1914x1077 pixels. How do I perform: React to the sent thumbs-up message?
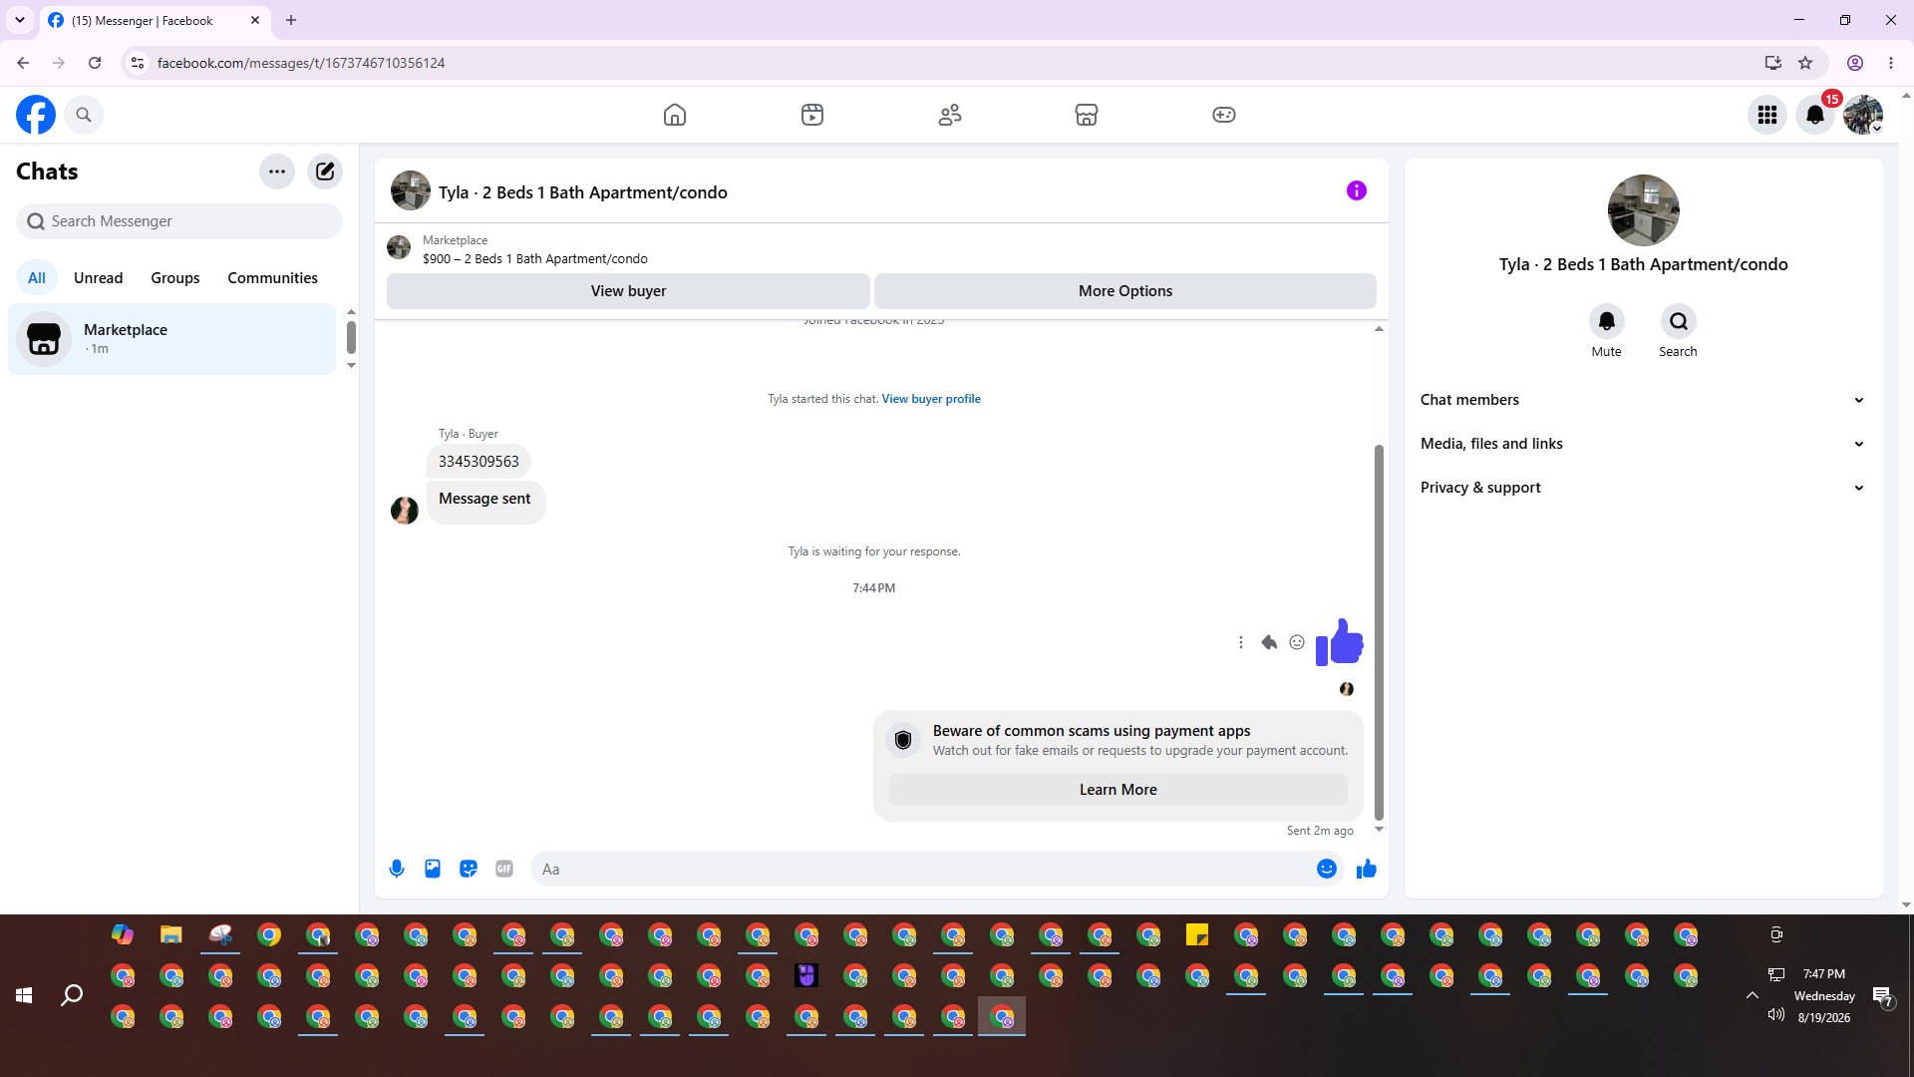[x=1297, y=642]
